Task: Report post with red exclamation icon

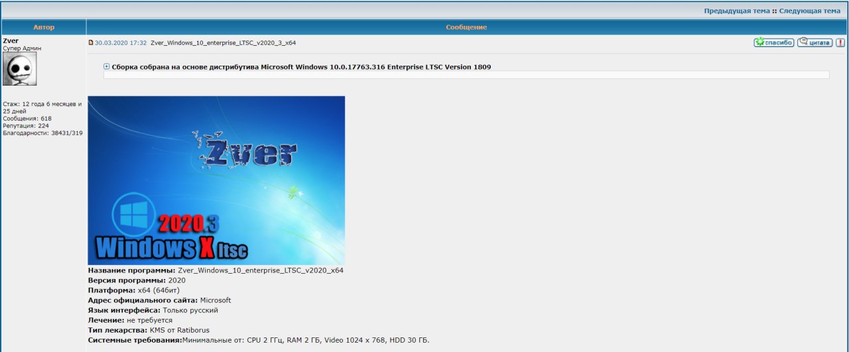Action: pos(840,42)
